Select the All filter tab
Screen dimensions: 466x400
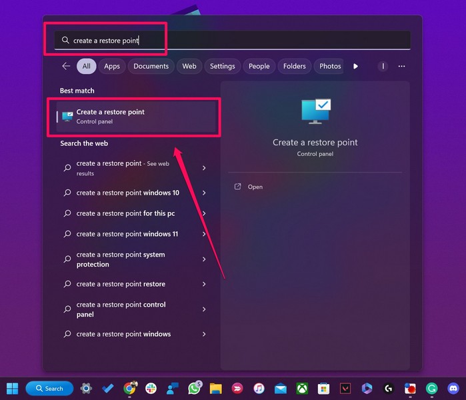point(87,66)
